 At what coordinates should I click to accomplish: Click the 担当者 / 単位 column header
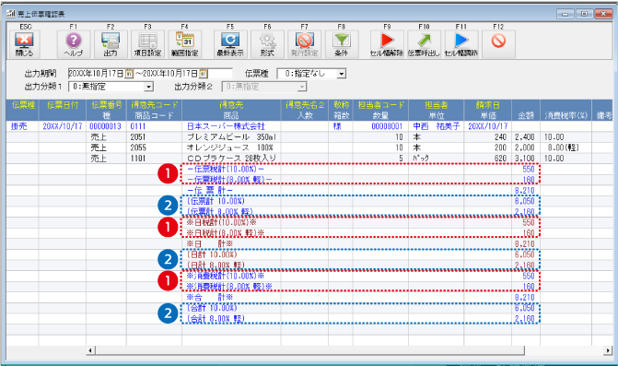[437, 110]
